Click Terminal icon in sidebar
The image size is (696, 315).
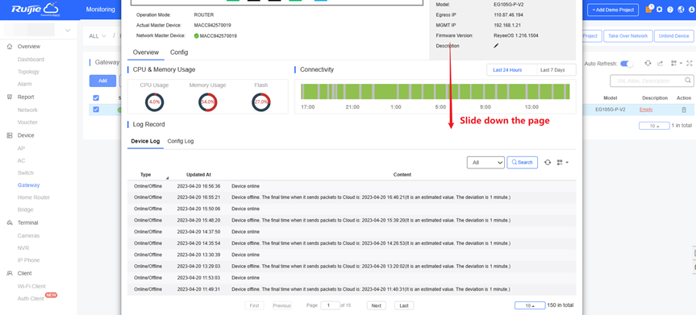click(x=10, y=222)
